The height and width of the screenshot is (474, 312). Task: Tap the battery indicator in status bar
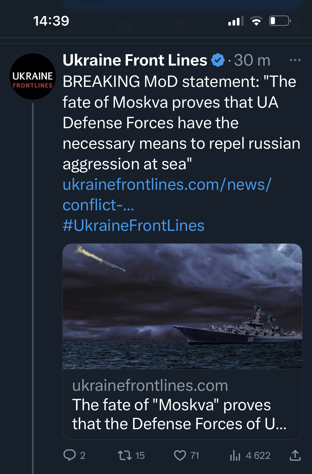280,21
